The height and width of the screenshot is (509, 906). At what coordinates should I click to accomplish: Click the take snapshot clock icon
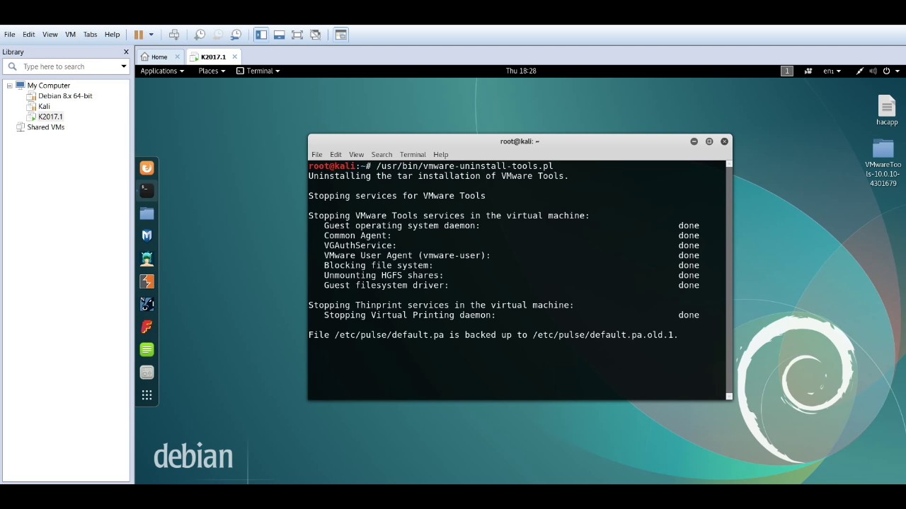coord(200,35)
